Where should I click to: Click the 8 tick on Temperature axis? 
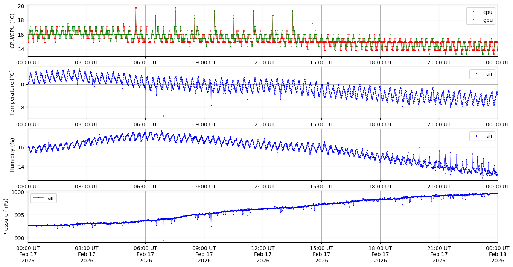[x=23, y=107]
